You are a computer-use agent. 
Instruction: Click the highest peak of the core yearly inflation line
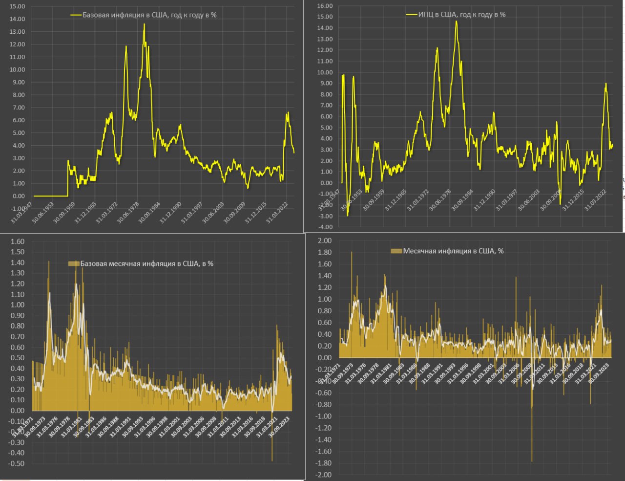pos(144,24)
